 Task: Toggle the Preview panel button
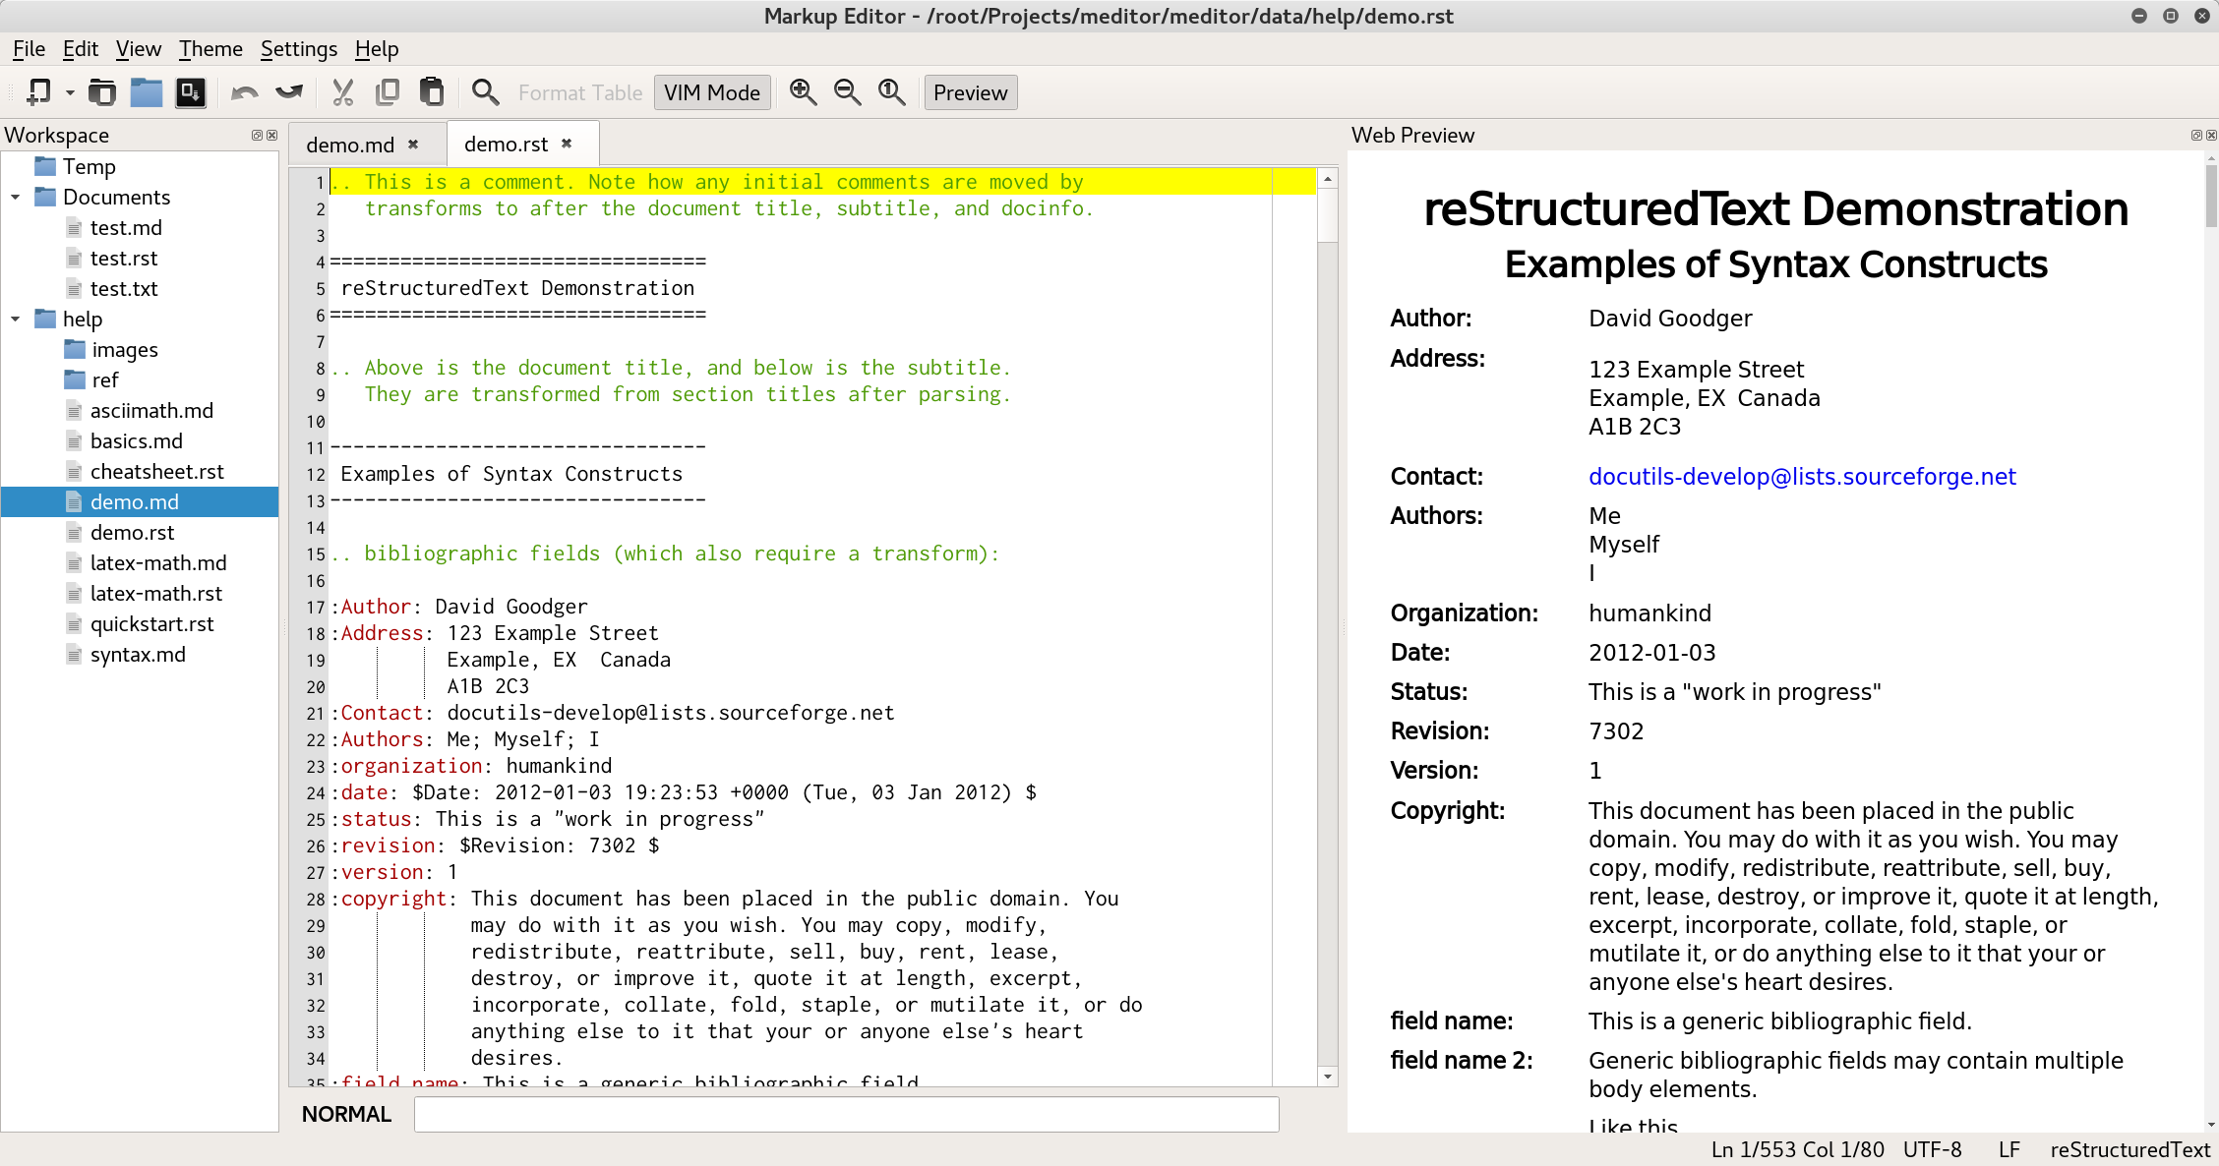[x=970, y=92]
